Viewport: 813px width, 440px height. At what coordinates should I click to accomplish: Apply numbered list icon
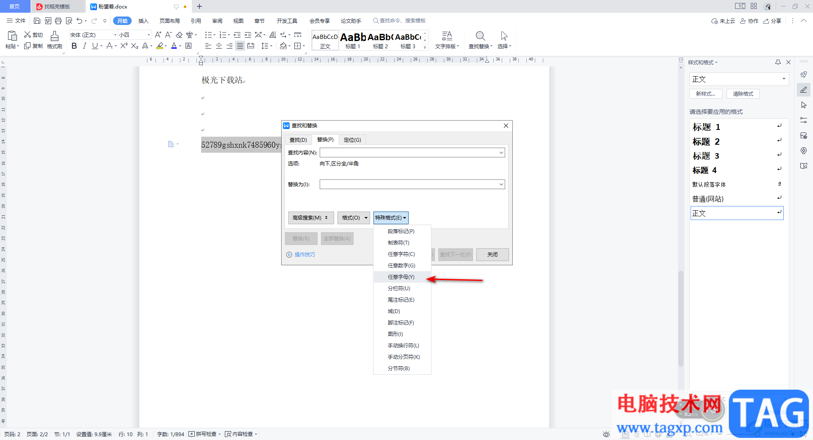click(x=223, y=35)
